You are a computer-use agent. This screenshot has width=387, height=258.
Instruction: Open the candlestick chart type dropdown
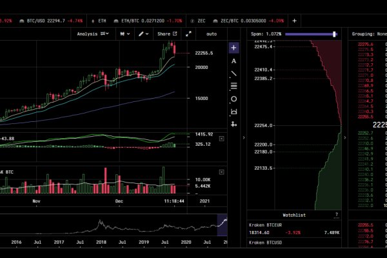pyautogui.click(x=122, y=34)
